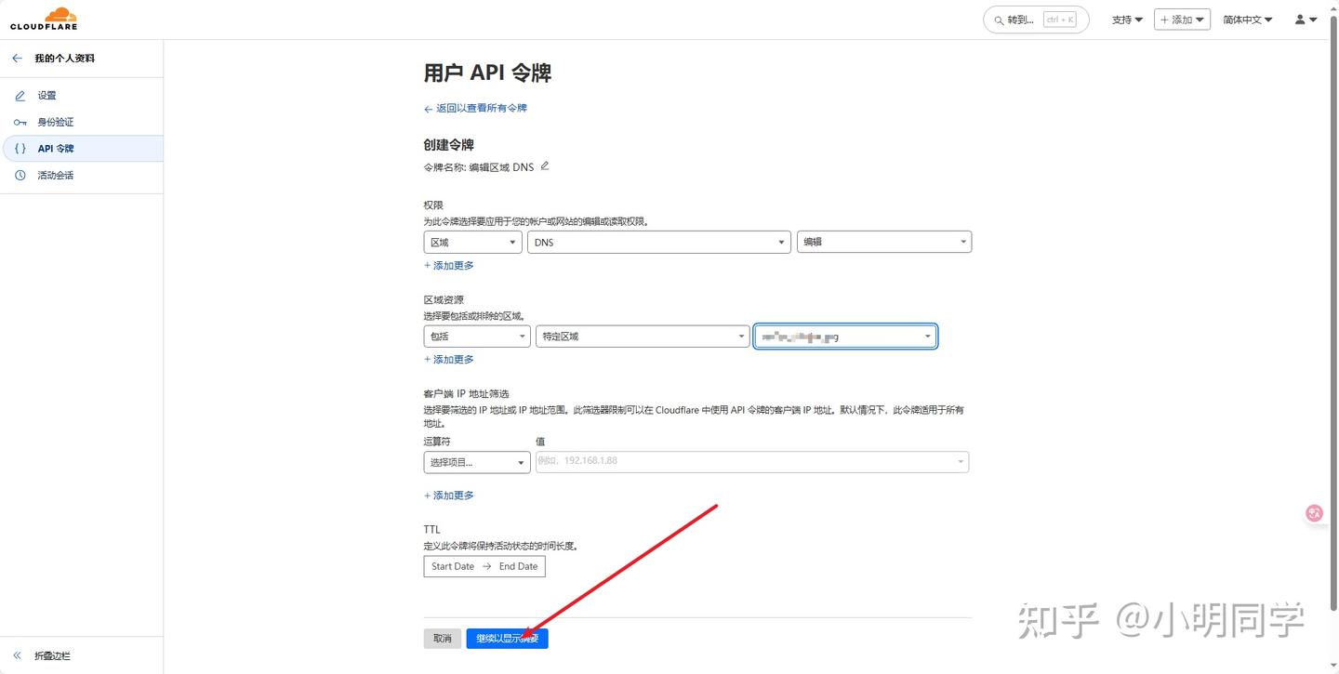Image resolution: width=1339 pixels, height=674 pixels.
Task: Click the floating pink assistant icon
Action: (x=1314, y=512)
